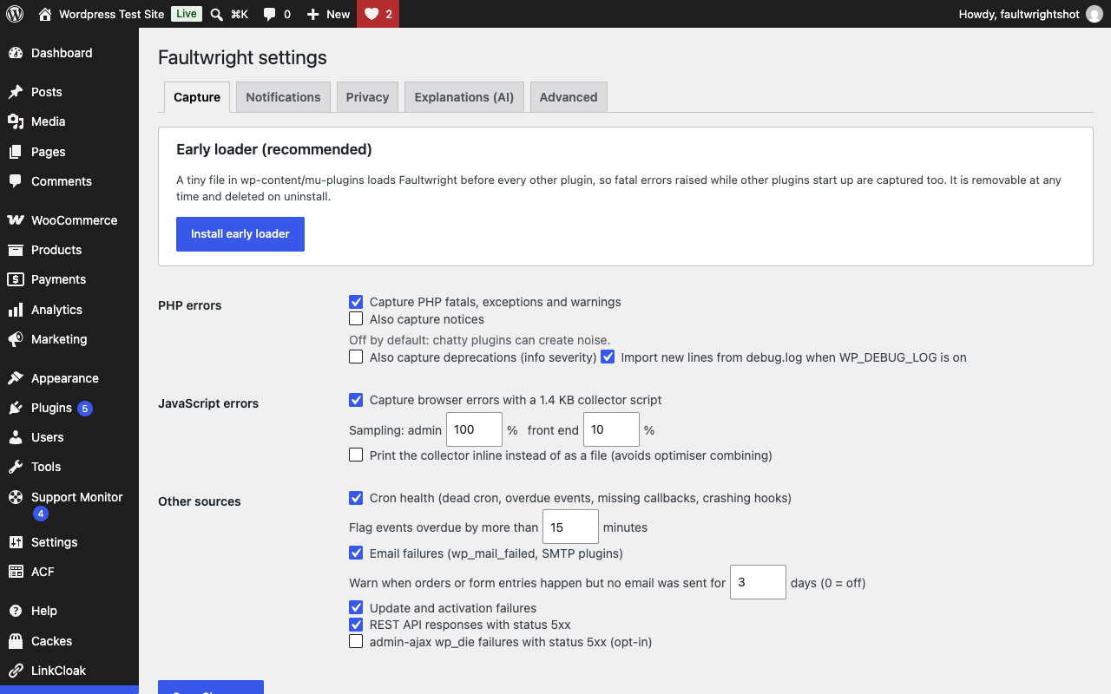
Task: Select the Capture tab
Action: [197, 97]
